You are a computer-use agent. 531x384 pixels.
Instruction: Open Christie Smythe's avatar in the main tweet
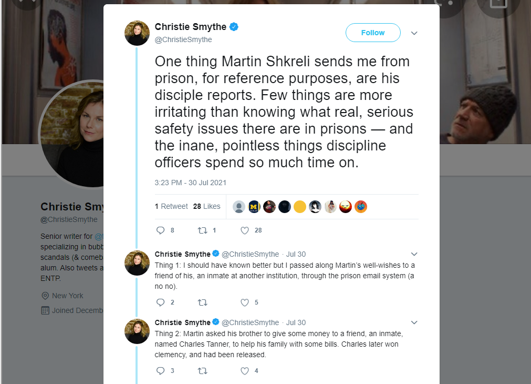[x=137, y=33]
